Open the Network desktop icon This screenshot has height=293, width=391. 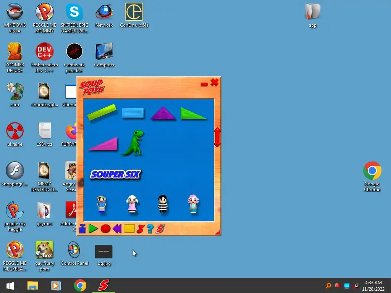104,15
